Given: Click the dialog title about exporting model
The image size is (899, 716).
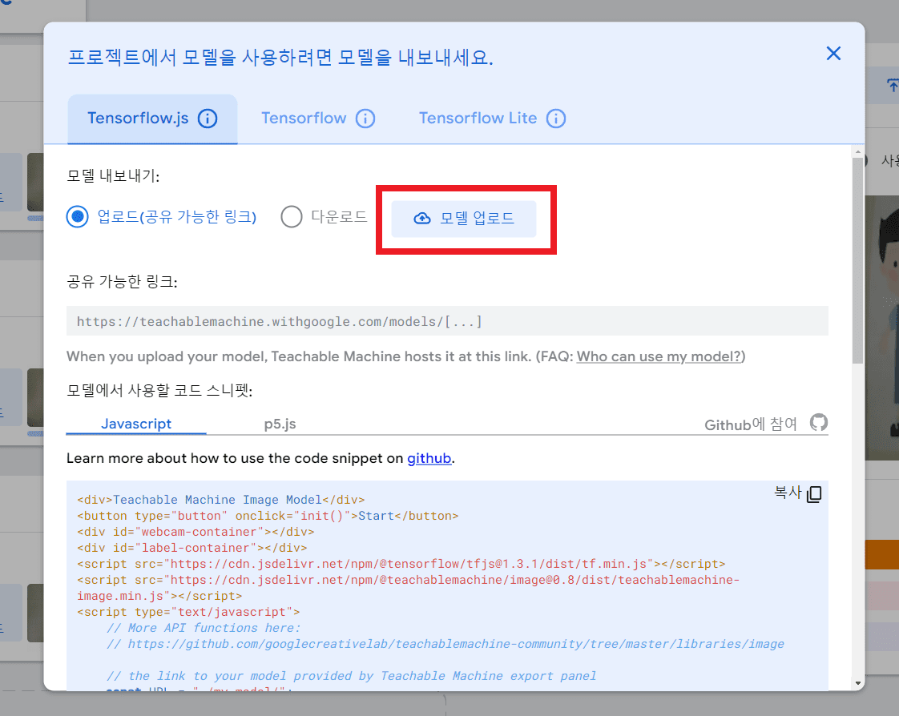Looking at the screenshot, I should (280, 58).
